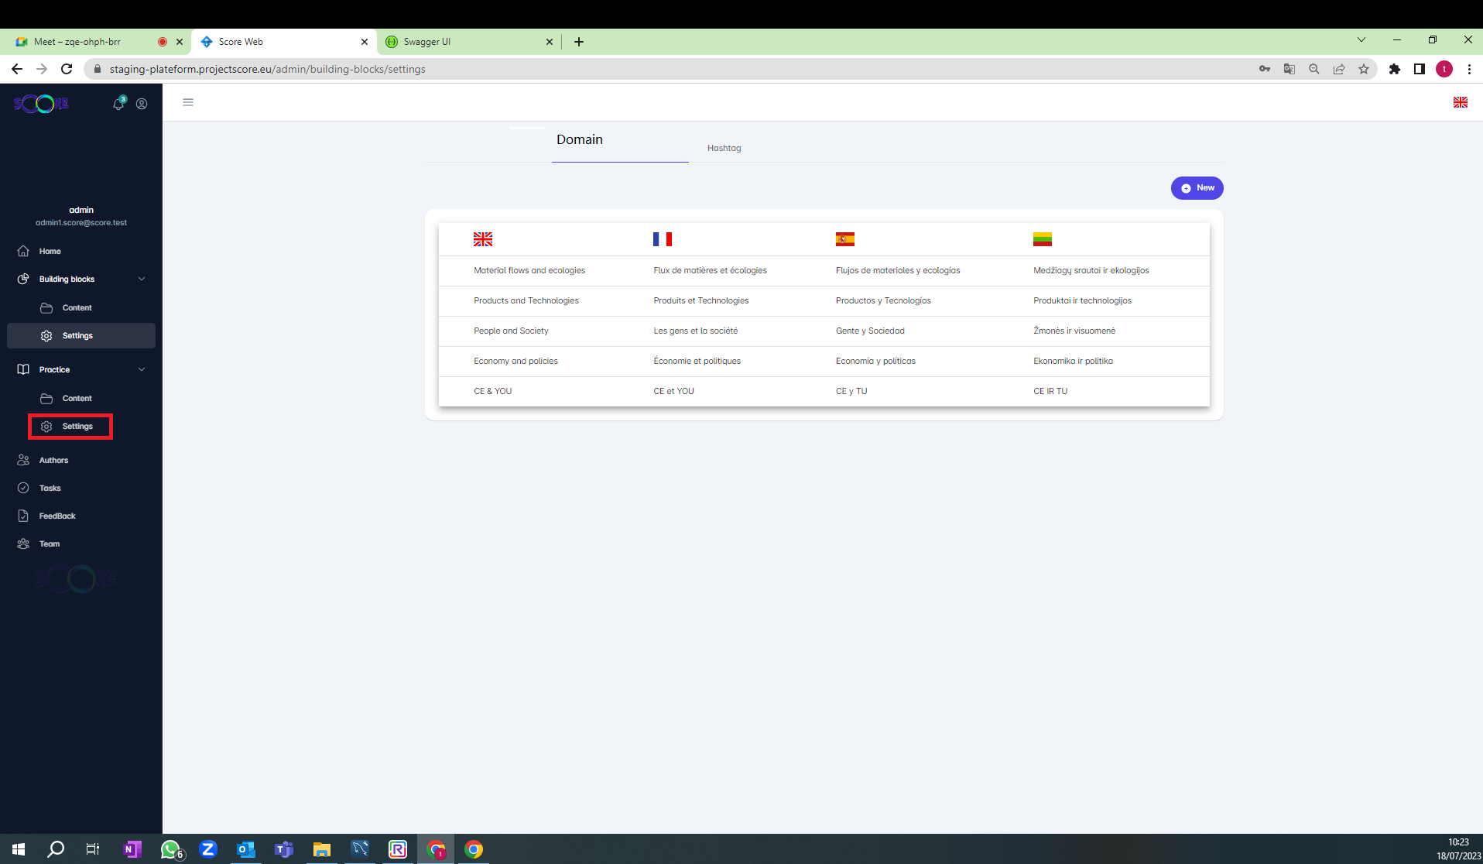Go to Home in sidebar

point(50,251)
